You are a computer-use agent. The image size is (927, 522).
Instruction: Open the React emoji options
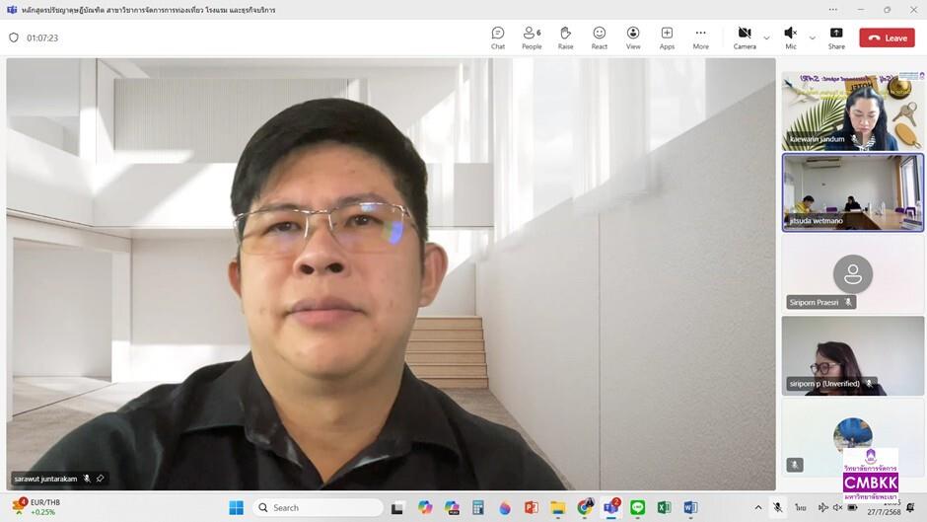(x=599, y=37)
